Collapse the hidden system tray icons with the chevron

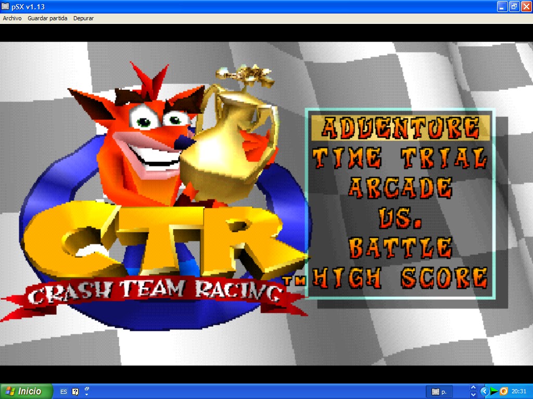click(x=485, y=391)
